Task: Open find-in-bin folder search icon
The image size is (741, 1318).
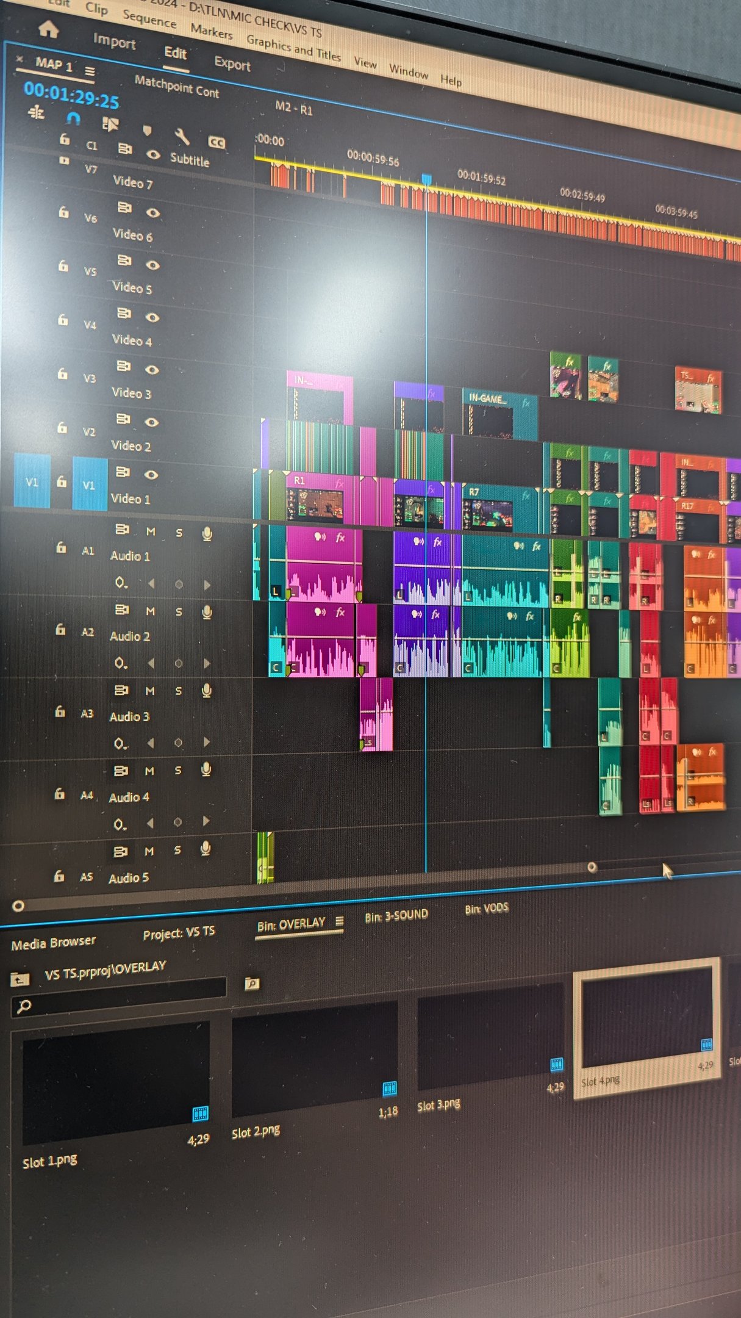Action: 251,984
